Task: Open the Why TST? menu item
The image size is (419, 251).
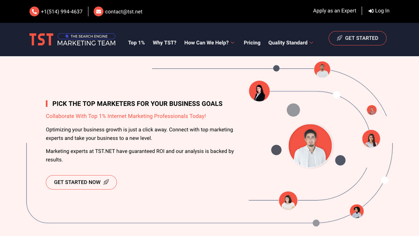Action: pyautogui.click(x=164, y=43)
